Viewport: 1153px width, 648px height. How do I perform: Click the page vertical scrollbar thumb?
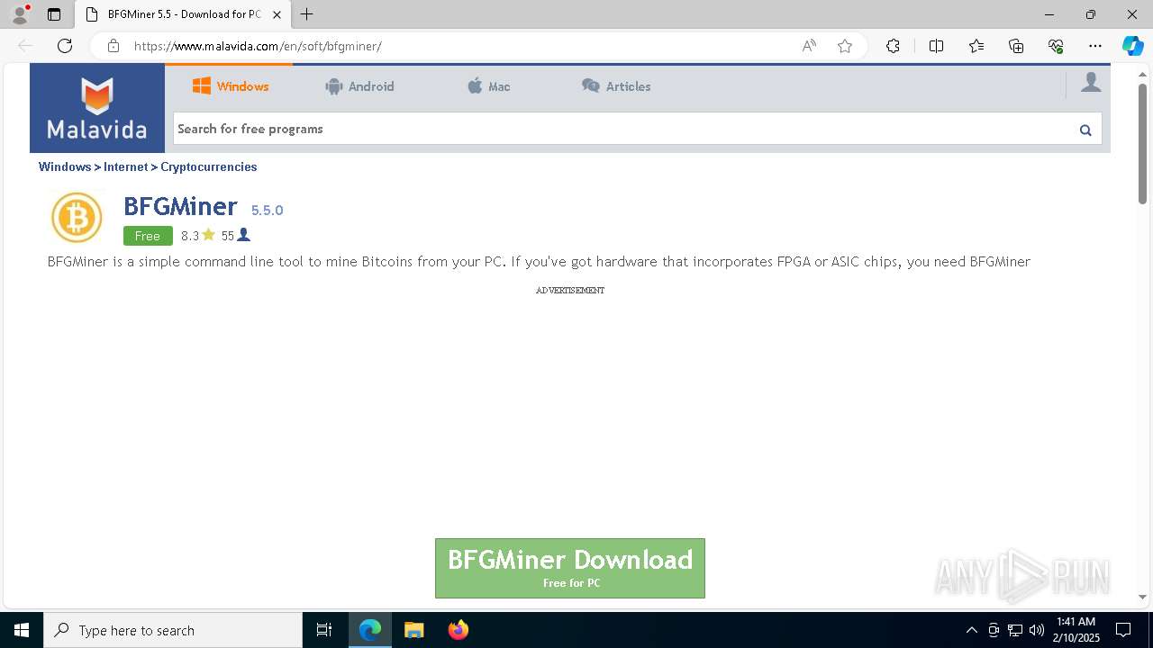(1142, 144)
